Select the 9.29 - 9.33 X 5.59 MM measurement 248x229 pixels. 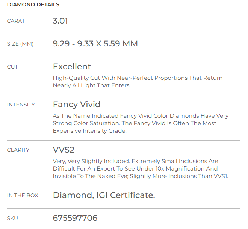point(95,44)
